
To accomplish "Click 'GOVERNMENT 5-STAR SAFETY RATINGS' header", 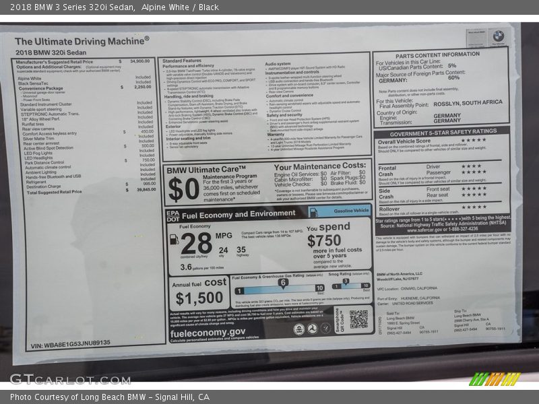I will coord(443,133).
